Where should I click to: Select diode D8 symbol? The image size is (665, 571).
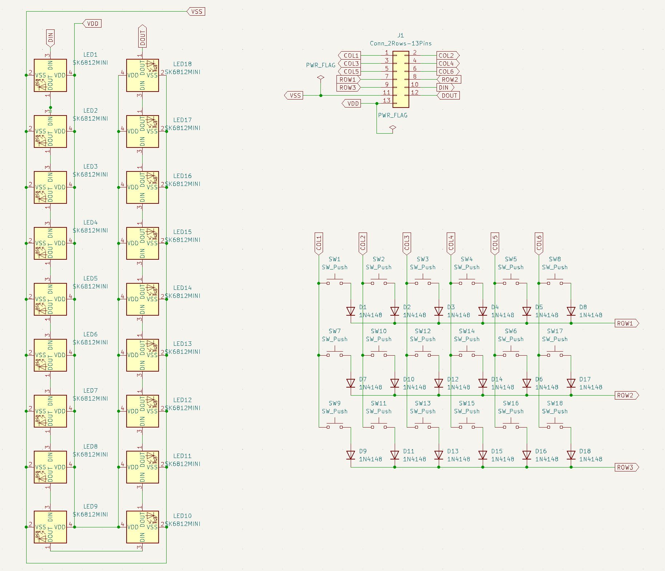(571, 311)
